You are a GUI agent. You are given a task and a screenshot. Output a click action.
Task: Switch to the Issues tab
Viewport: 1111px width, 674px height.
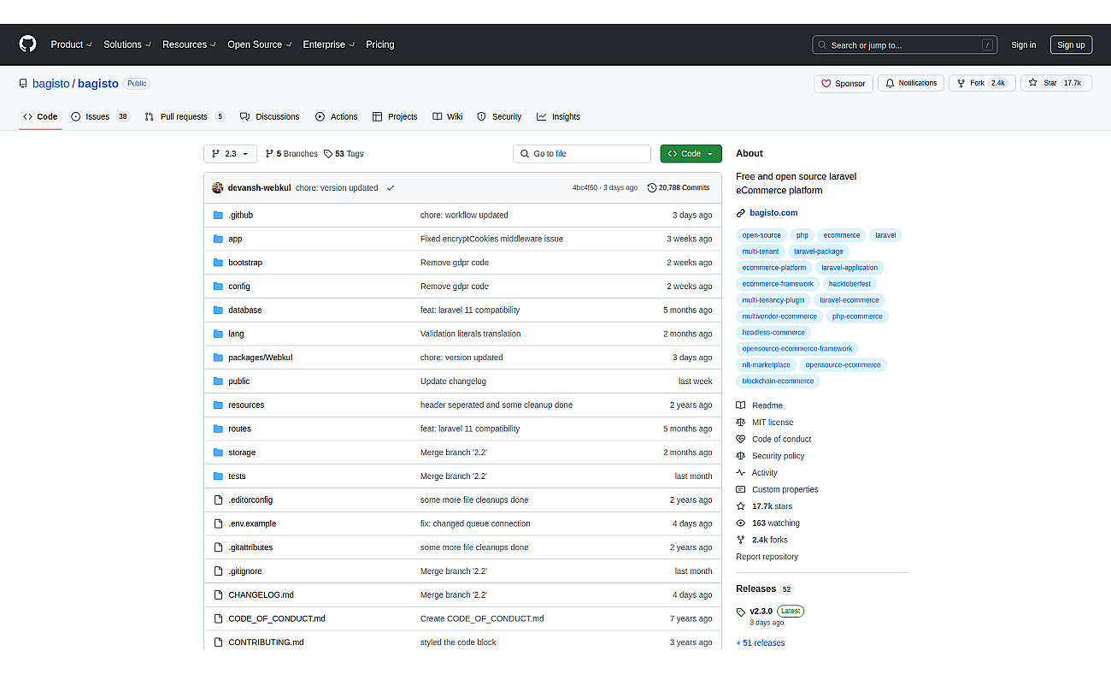(100, 116)
